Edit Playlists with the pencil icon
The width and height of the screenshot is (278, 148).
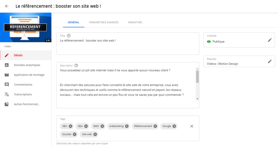[x=270, y=61]
